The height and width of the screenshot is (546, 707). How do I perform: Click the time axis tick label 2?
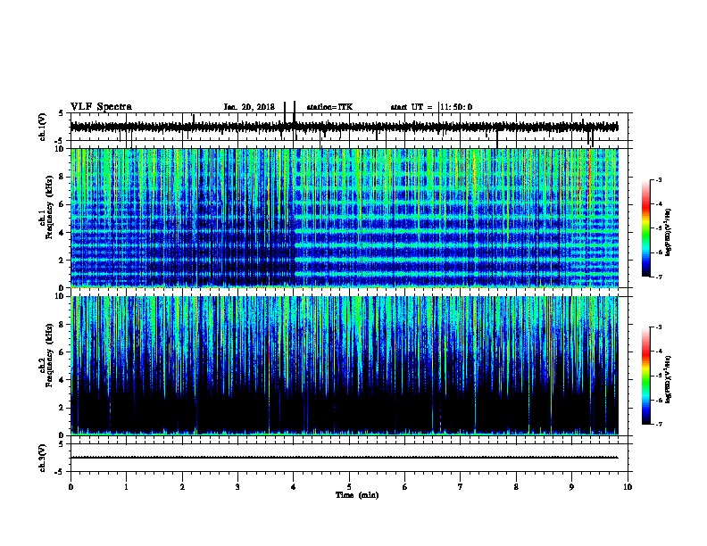182,487
